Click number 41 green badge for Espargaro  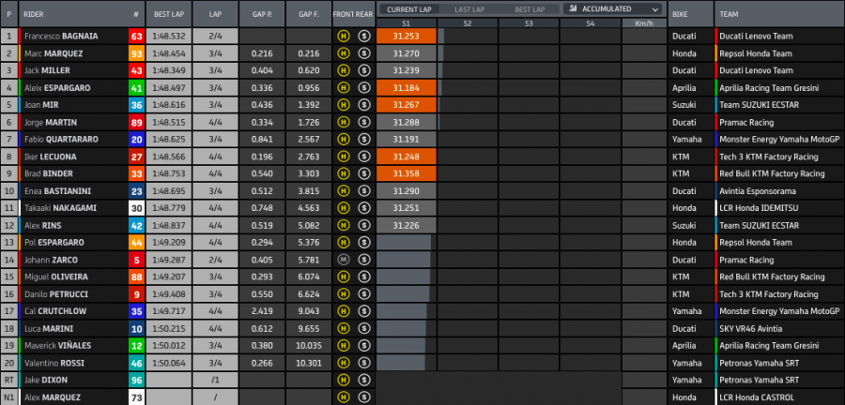coord(136,87)
